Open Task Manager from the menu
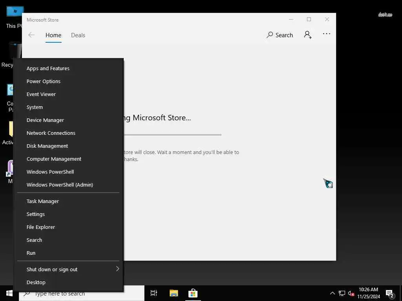The image size is (402, 301). point(68,201)
